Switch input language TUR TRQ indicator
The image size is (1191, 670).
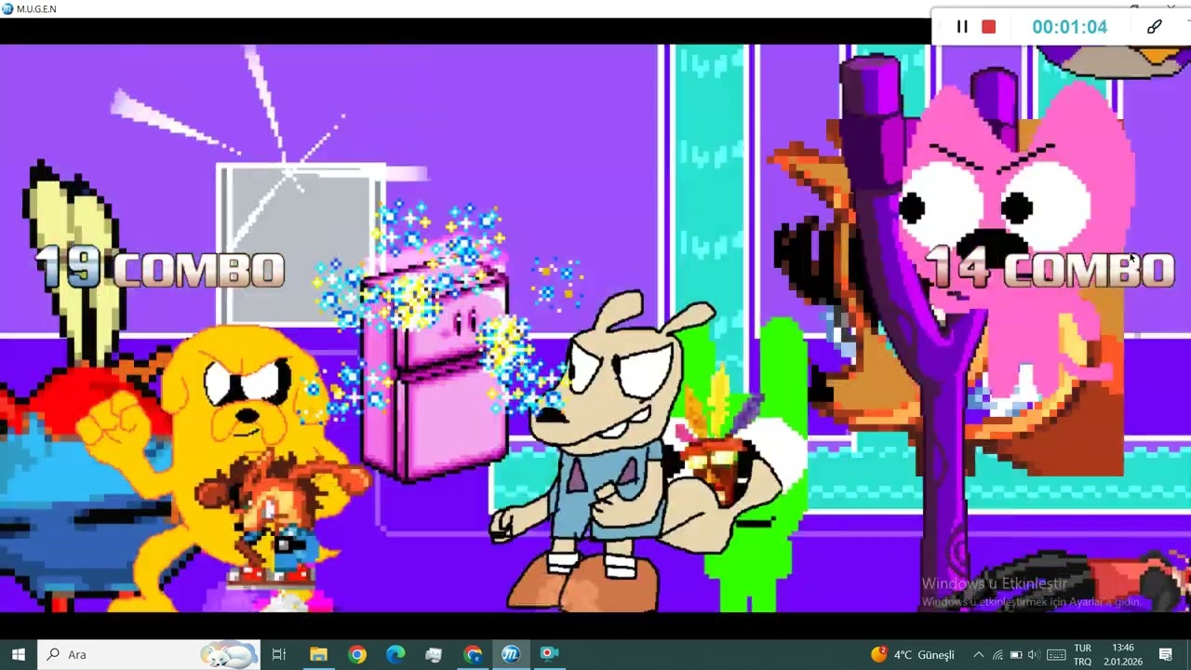tap(1082, 654)
